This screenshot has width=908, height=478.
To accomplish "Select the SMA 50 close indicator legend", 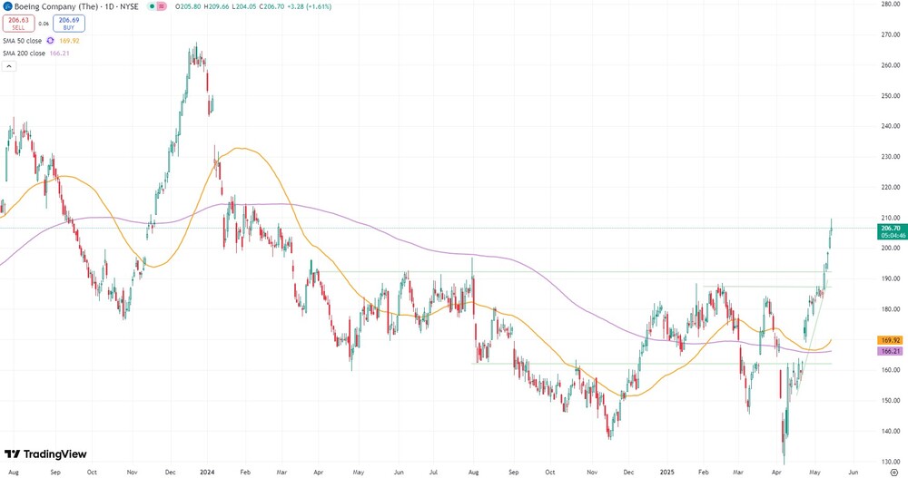I will point(22,41).
